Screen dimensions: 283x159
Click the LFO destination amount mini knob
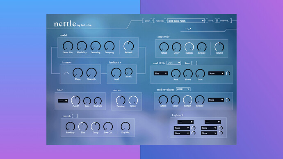click(228, 73)
